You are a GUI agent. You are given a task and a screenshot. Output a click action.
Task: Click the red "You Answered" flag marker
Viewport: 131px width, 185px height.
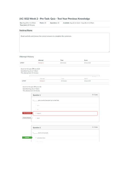(27, 113)
